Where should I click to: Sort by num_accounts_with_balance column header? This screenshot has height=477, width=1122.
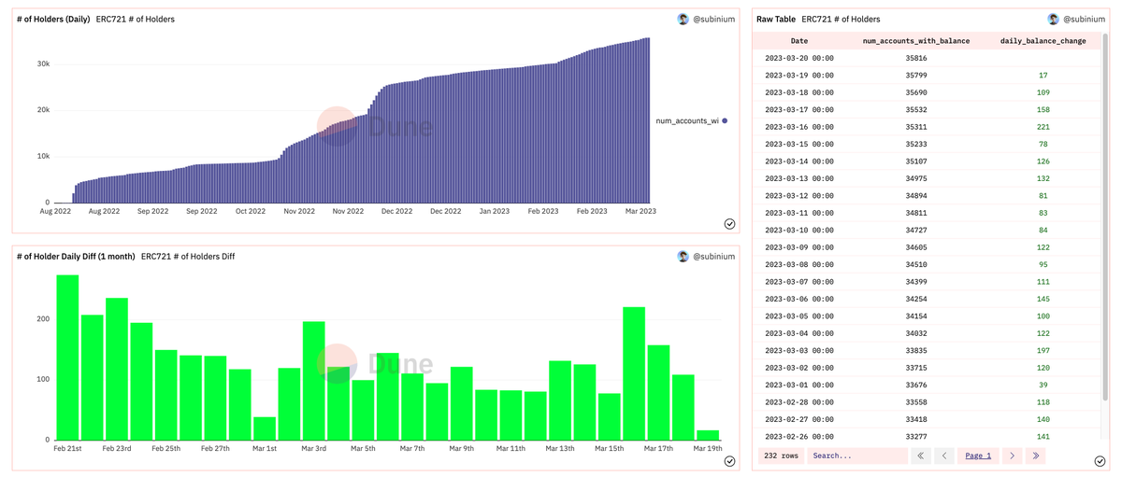[x=916, y=41]
